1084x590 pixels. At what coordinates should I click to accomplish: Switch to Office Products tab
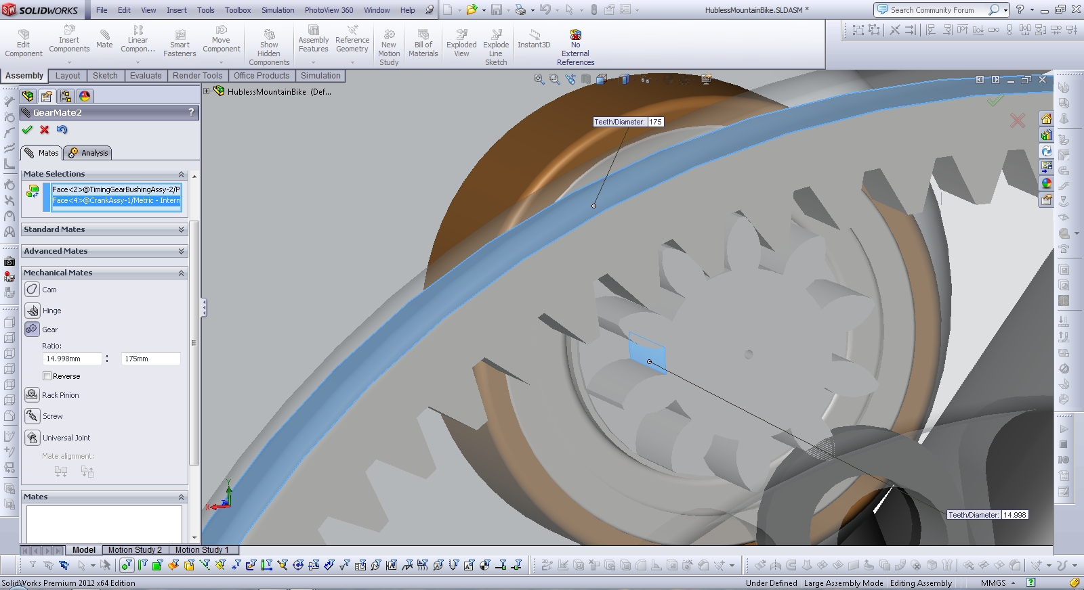(x=262, y=76)
